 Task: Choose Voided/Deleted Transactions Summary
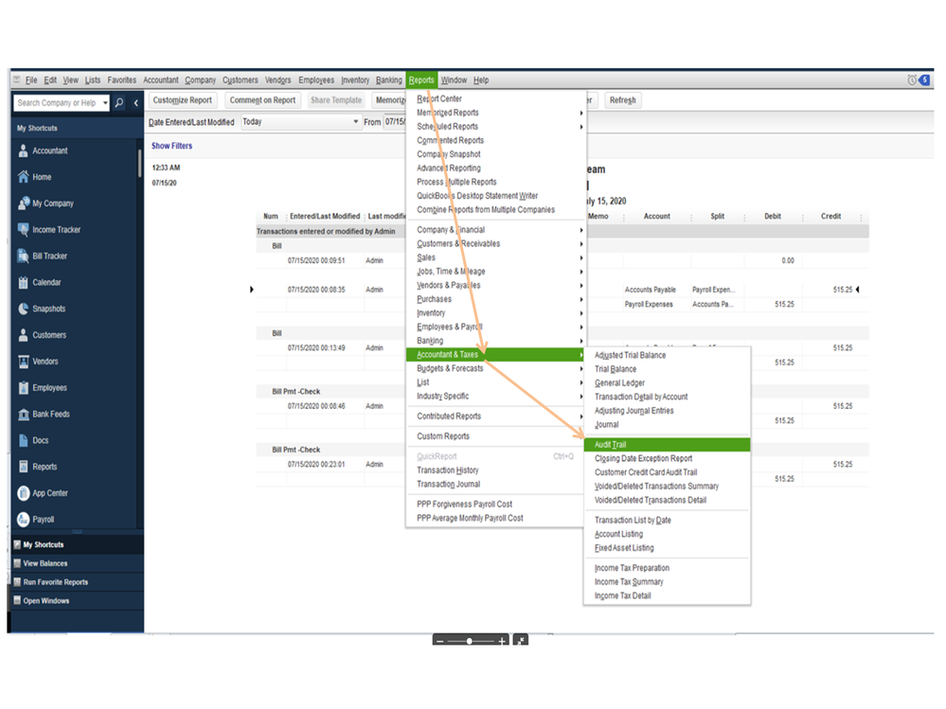pyautogui.click(x=656, y=486)
